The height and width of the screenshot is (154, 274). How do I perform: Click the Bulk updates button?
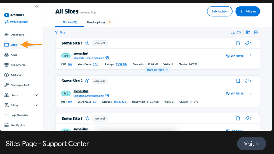tap(220, 11)
